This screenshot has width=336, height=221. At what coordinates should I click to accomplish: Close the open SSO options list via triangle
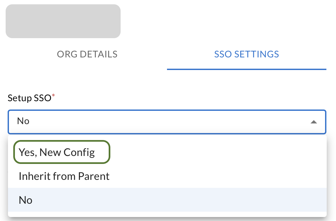coord(313,122)
